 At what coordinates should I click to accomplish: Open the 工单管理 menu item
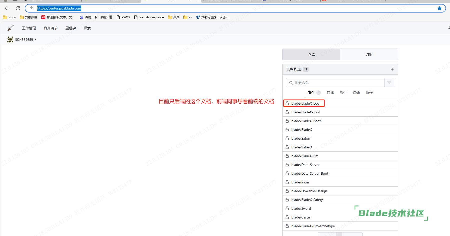click(x=29, y=28)
